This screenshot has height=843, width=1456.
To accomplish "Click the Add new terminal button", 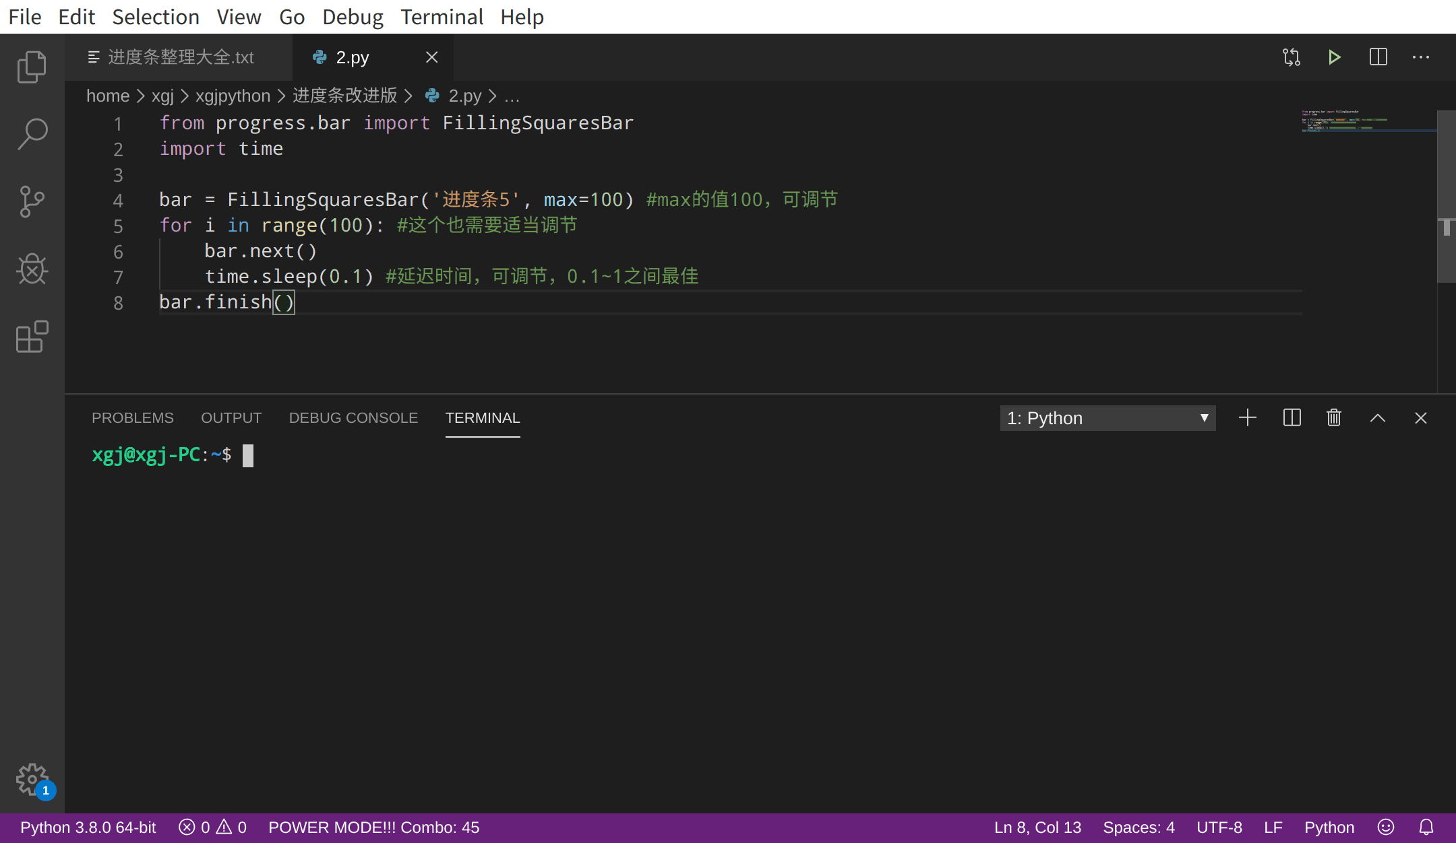I will [x=1249, y=417].
